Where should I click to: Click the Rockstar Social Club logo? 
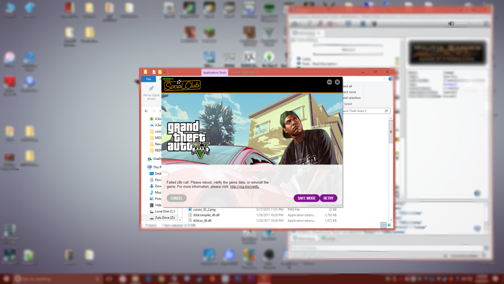[184, 84]
